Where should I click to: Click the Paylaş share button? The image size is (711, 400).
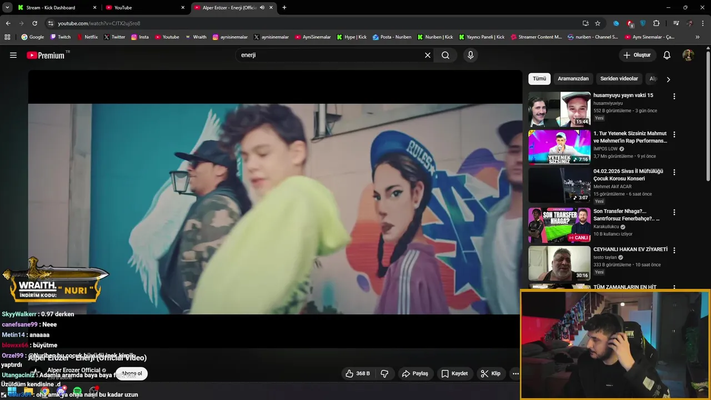click(415, 373)
